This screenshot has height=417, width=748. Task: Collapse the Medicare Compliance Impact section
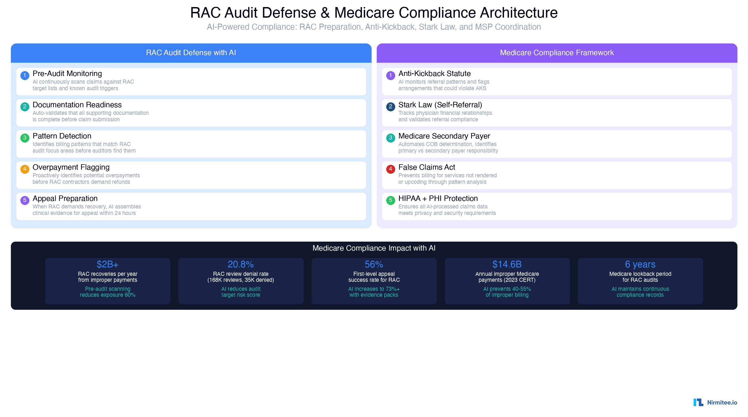click(374, 248)
